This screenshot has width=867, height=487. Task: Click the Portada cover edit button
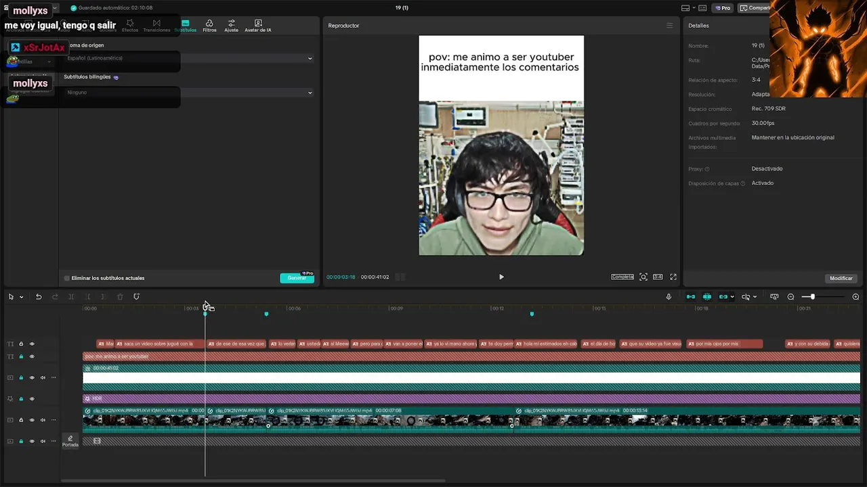click(70, 441)
